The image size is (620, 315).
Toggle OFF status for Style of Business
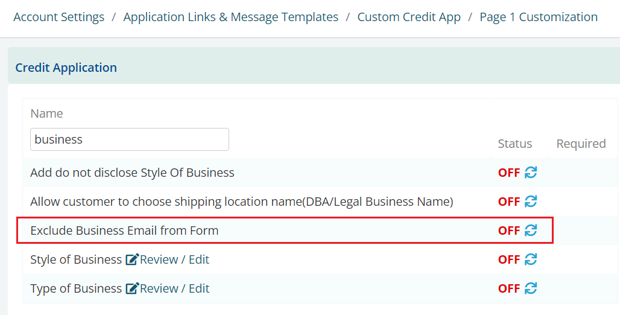click(509, 259)
